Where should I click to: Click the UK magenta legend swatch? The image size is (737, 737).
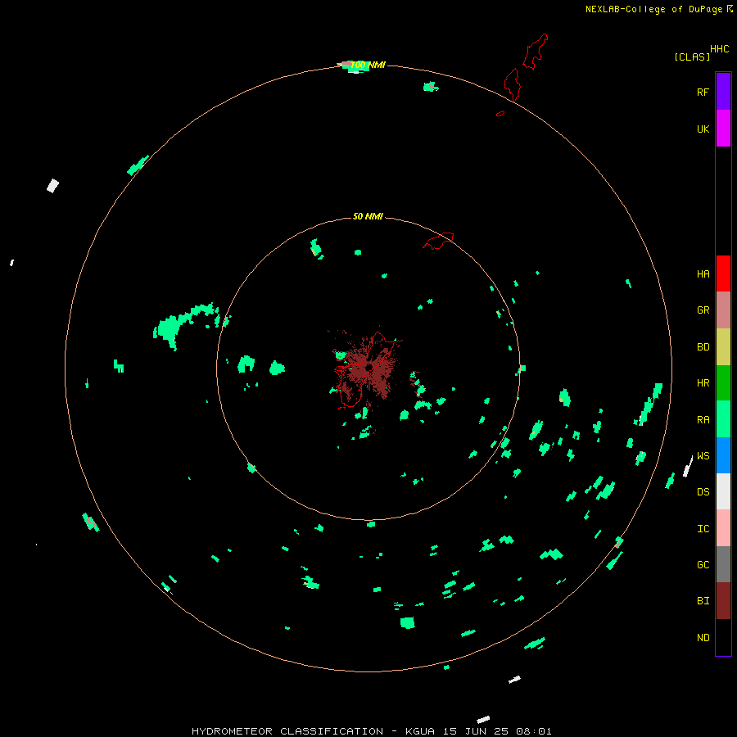[723, 129]
